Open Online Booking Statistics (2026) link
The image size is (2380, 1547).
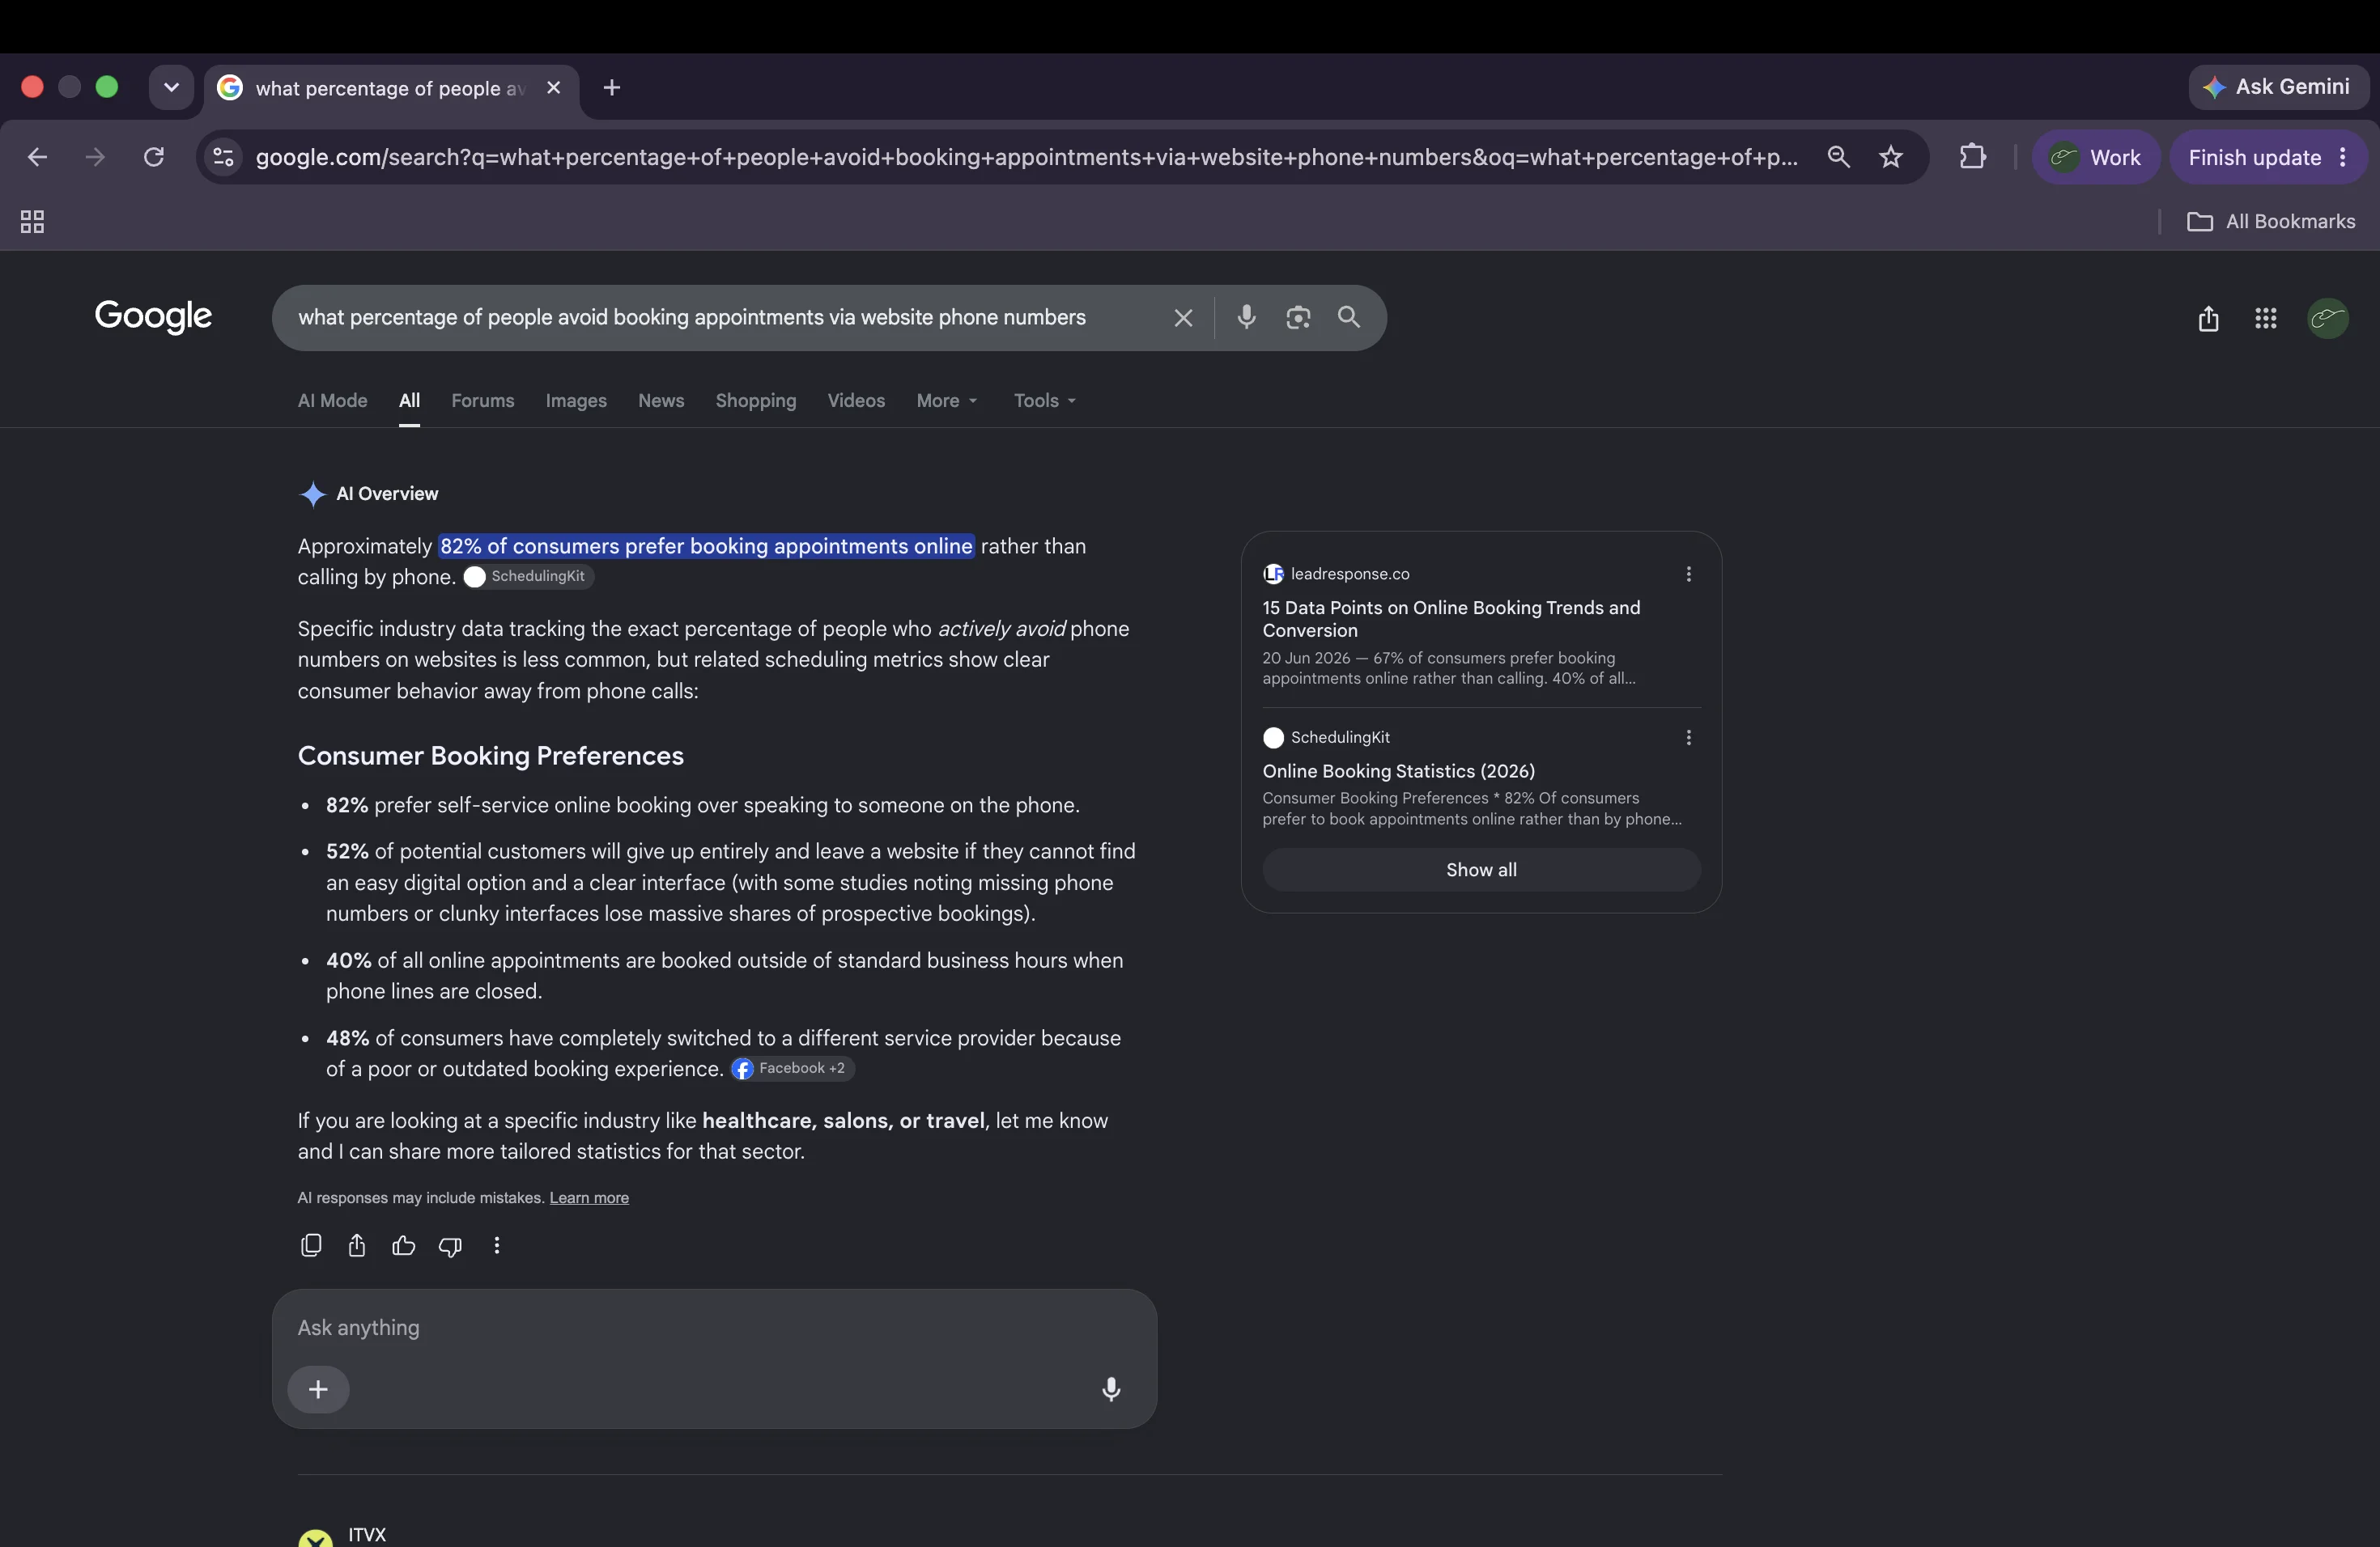[1398, 770]
